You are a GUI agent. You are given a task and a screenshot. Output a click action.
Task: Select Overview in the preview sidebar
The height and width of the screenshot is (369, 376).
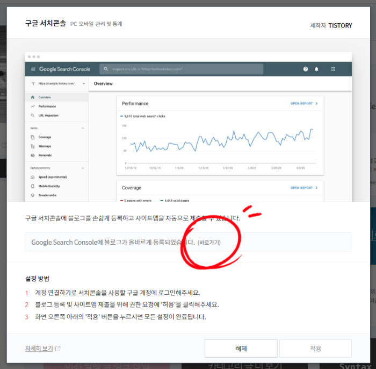point(56,97)
